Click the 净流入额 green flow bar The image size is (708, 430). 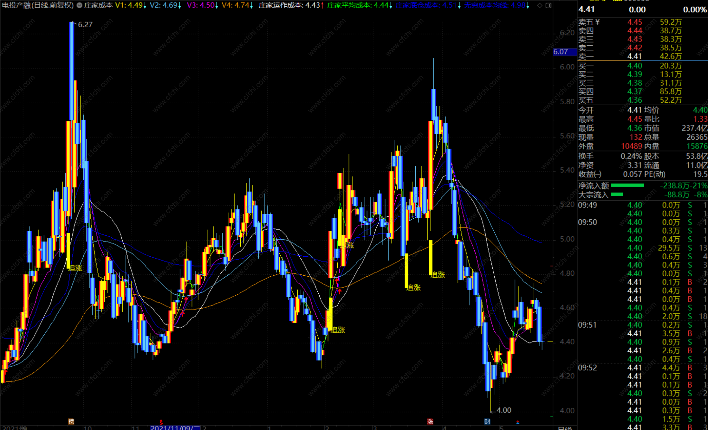click(x=627, y=186)
